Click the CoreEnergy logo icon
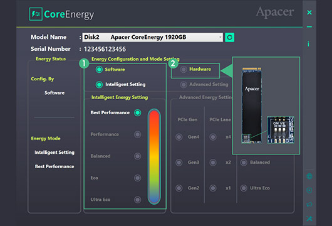The image size is (332, 226). tap(36, 14)
